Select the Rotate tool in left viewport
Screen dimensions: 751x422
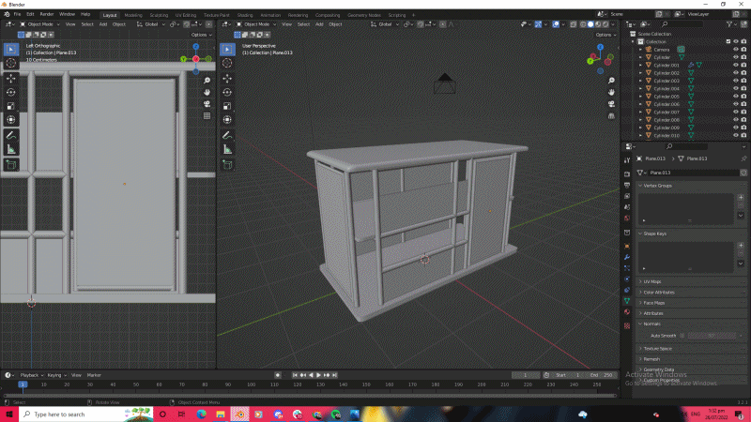click(x=11, y=92)
